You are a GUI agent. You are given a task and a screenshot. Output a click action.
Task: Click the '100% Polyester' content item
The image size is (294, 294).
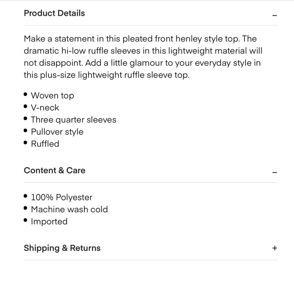62,197
